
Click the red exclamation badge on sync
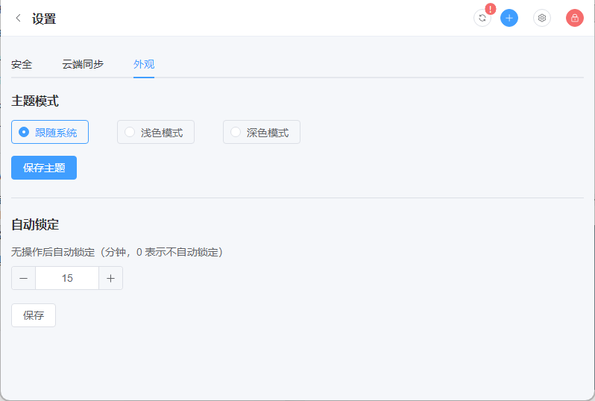pyautogui.click(x=491, y=9)
